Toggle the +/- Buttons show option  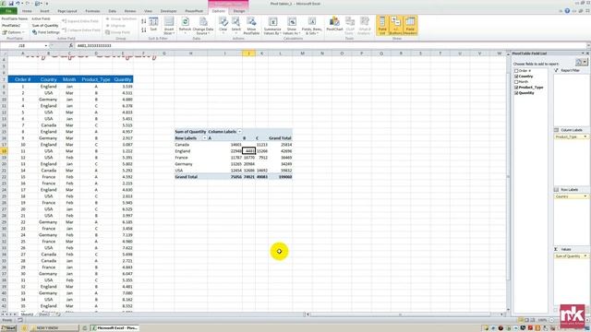tap(395, 26)
